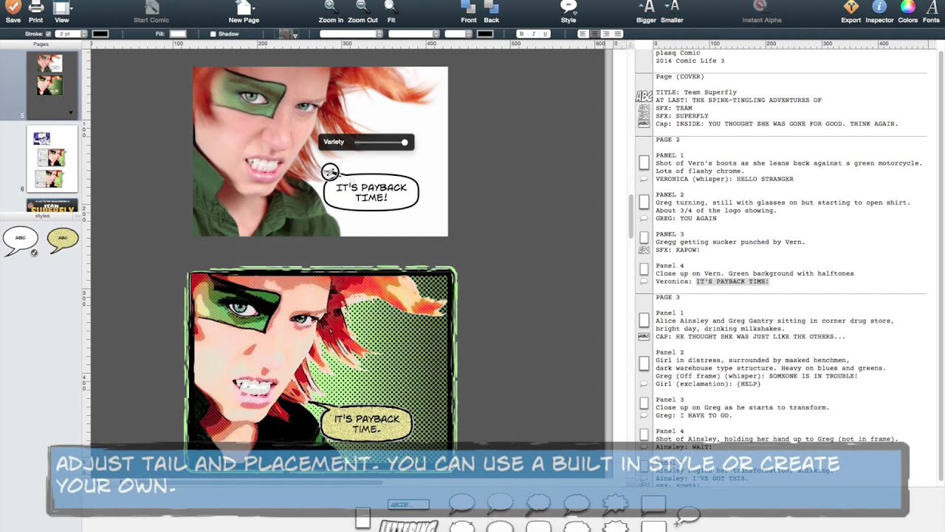Click the lettering icon beside SFX: KAPOW!
This screenshot has height=532, width=945.
(644, 250)
